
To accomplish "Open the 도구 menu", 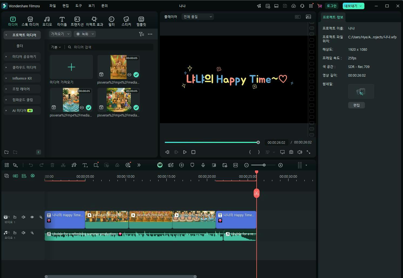I will (x=78, y=6).
